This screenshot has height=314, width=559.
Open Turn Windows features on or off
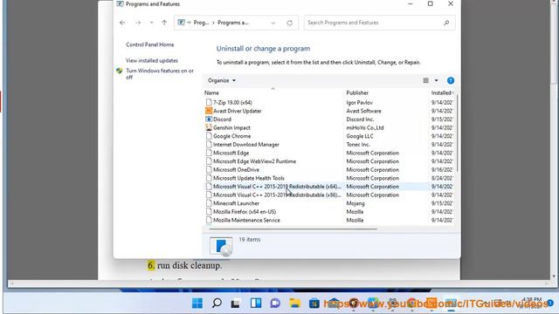[160, 73]
